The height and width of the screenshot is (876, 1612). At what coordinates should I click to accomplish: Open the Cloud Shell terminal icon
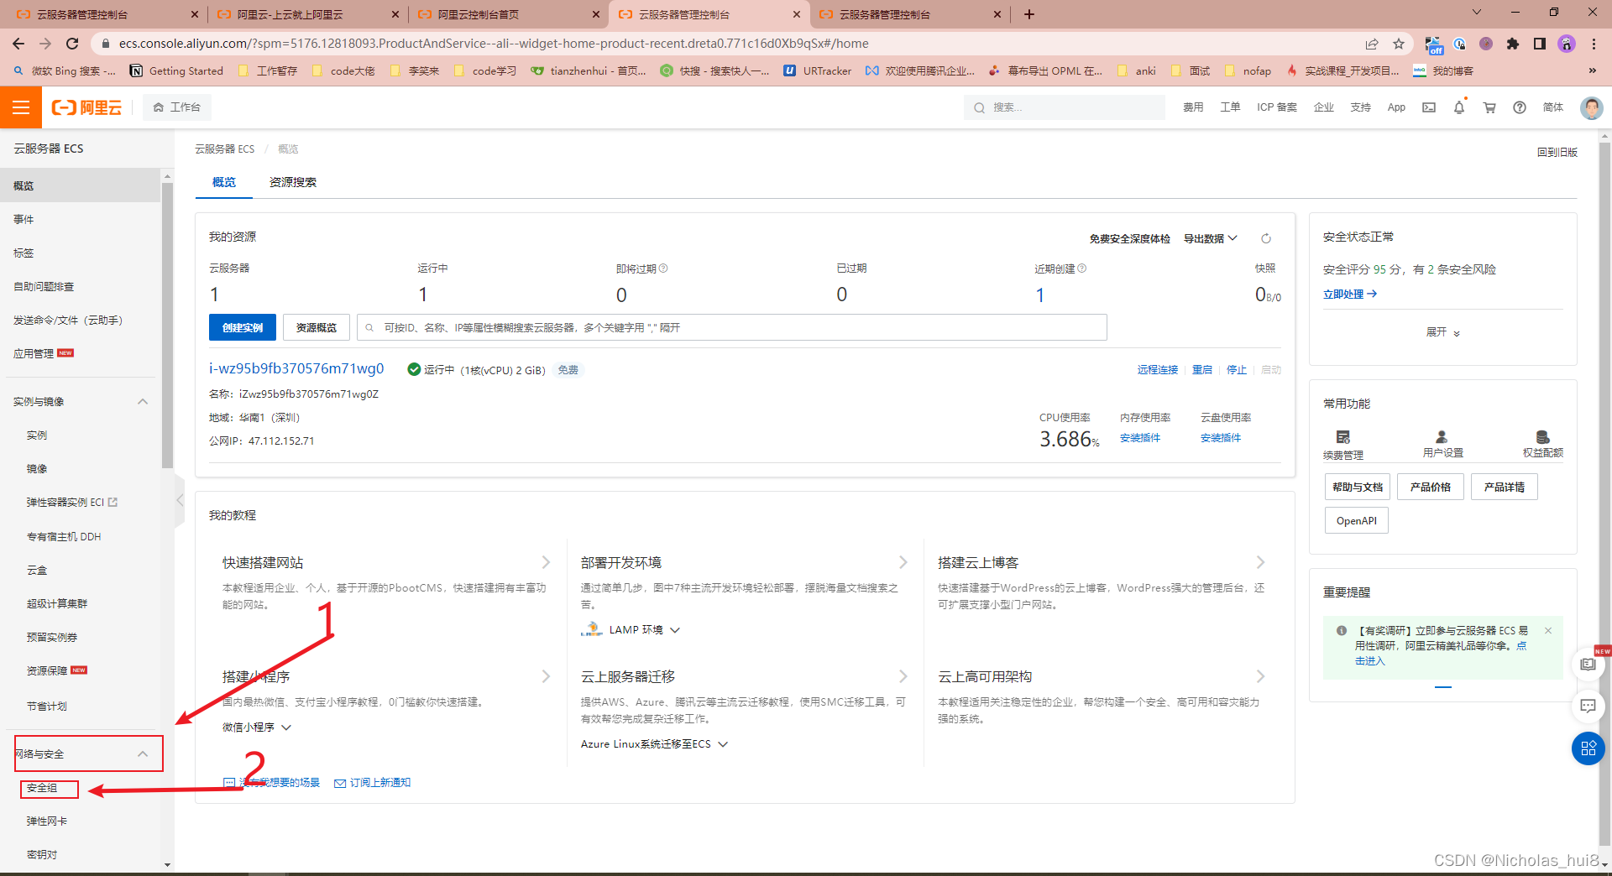pyautogui.click(x=1429, y=107)
